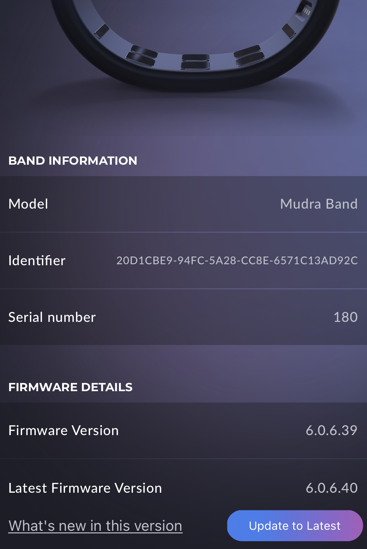This screenshot has height=549, width=367.
Task: Tap latest firmware value 6.0.6.40
Action: [332, 488]
